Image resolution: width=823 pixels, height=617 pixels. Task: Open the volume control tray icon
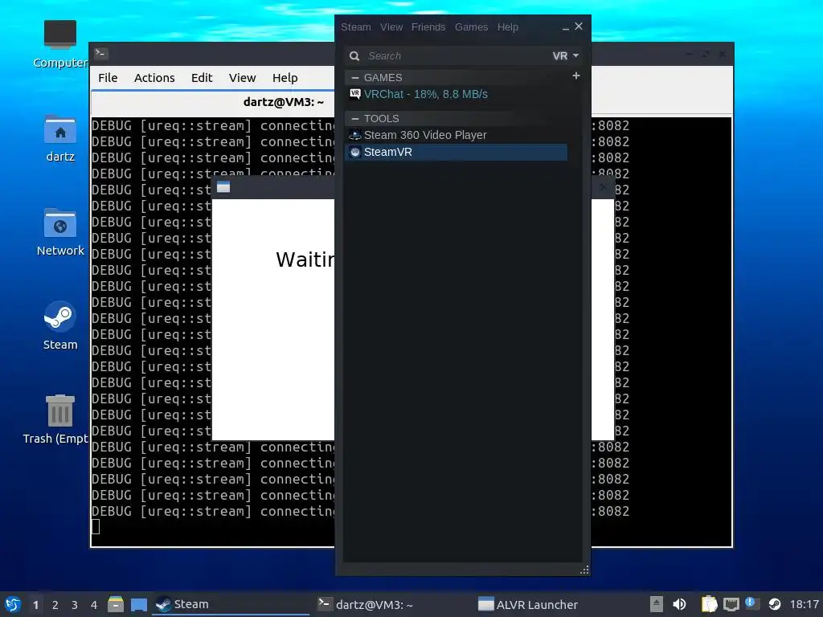(x=679, y=604)
